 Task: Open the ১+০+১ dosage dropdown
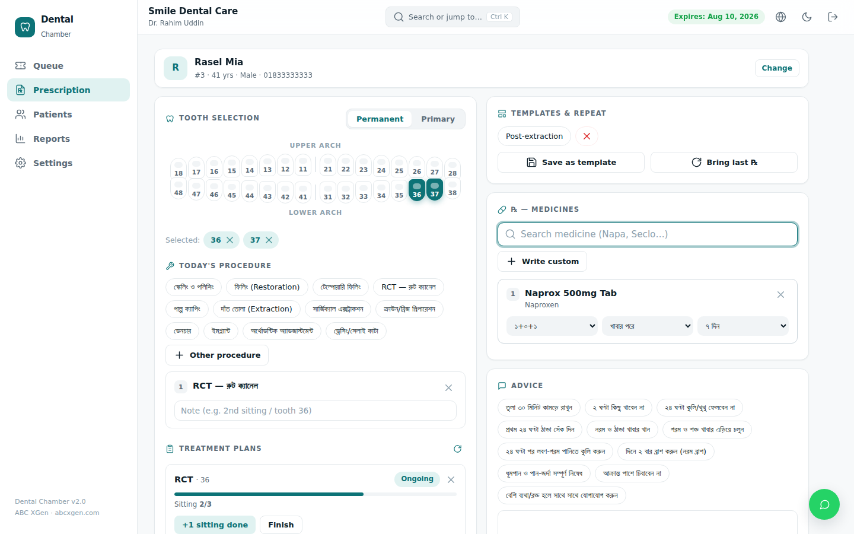coord(552,326)
